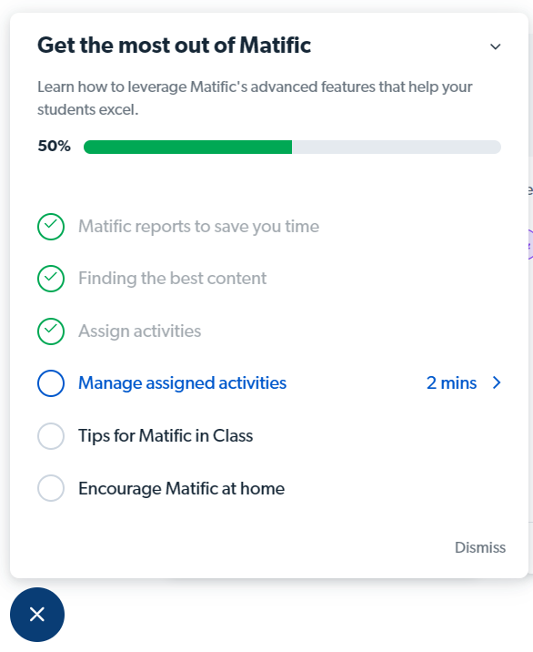The image size is (533, 652).
Task: Toggle the Tips for Matific in Class circle
Action: pyautogui.click(x=51, y=436)
